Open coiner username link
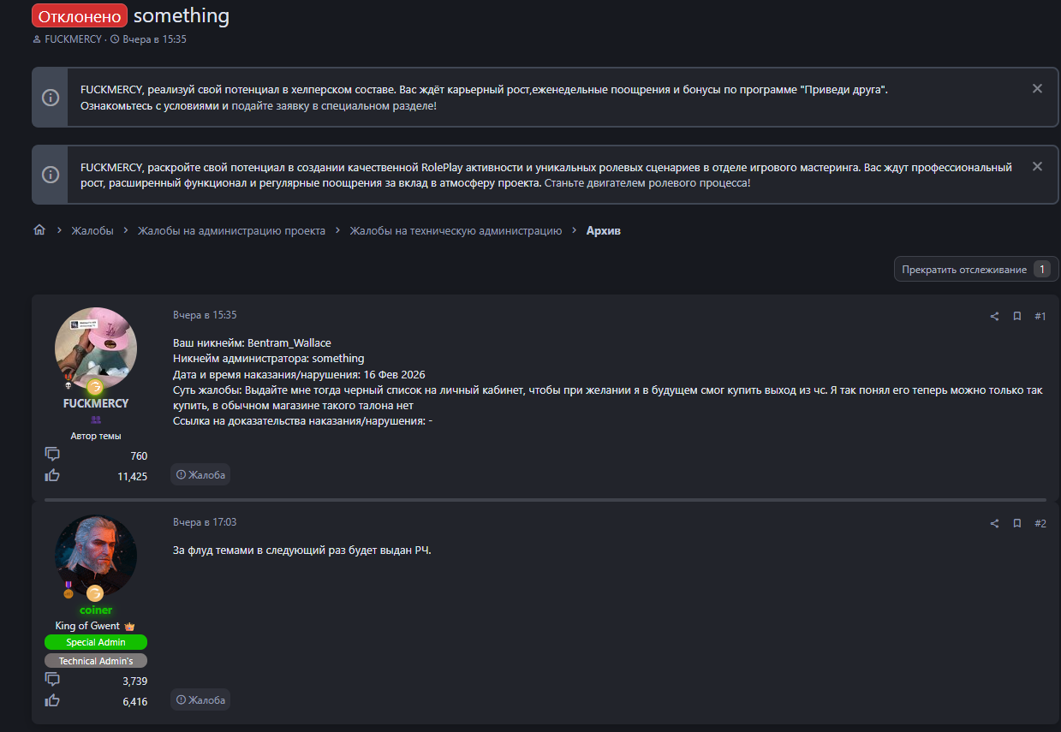This screenshot has width=1061, height=732. pyautogui.click(x=96, y=610)
